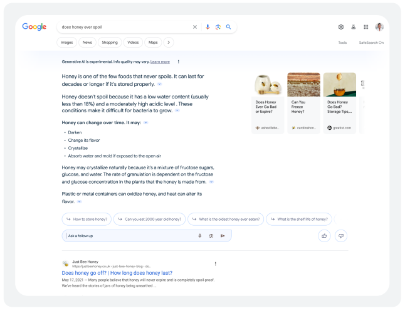Expand sources for first honey paragraph
This screenshot has height=313, width=405.
159,83
